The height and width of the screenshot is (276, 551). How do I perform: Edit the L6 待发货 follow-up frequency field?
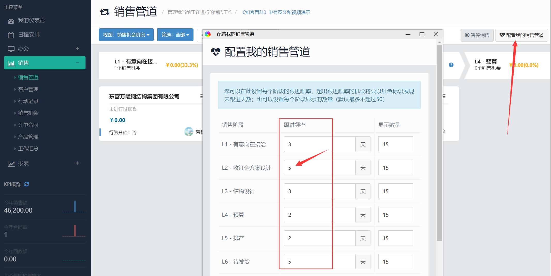click(x=320, y=262)
